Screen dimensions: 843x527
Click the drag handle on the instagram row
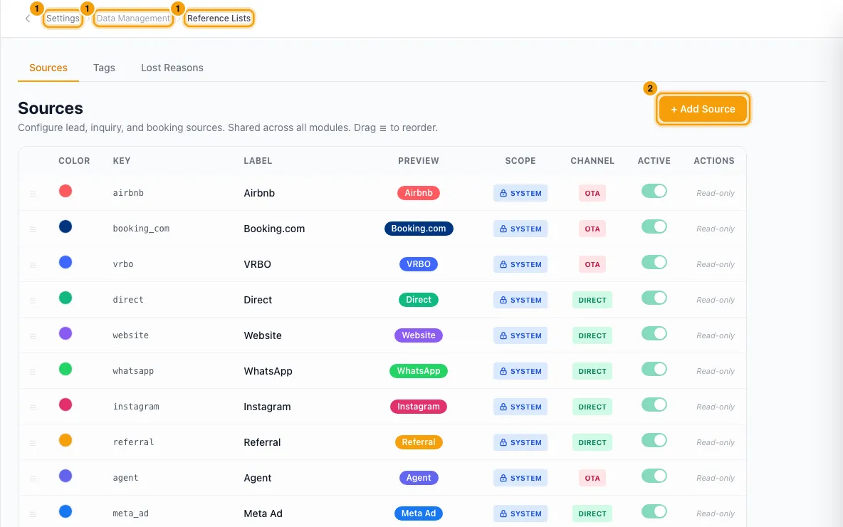point(33,407)
